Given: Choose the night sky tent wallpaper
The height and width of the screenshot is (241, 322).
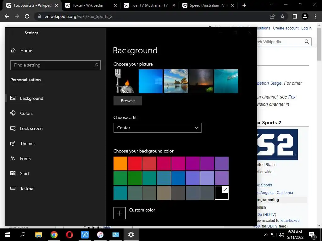Looking at the screenshot, I should [x=201, y=81].
